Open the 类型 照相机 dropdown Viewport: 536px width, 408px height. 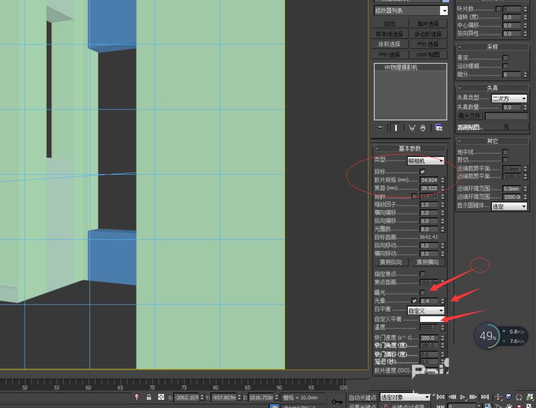pyautogui.click(x=426, y=161)
